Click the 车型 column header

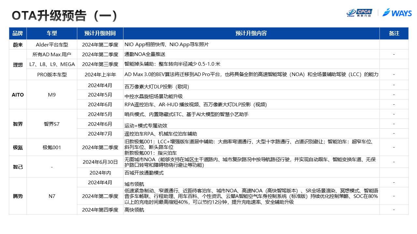pos(52,33)
